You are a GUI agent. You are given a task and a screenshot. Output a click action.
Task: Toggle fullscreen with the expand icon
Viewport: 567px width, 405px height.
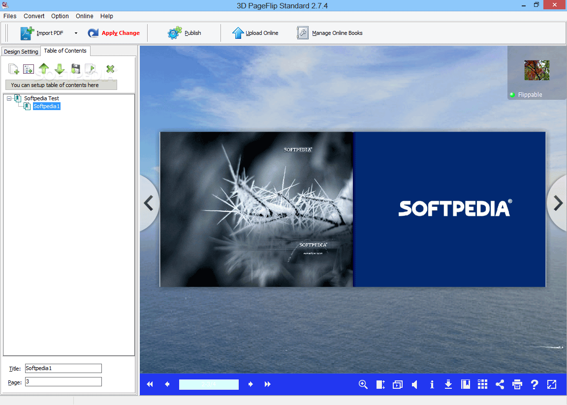click(x=552, y=384)
